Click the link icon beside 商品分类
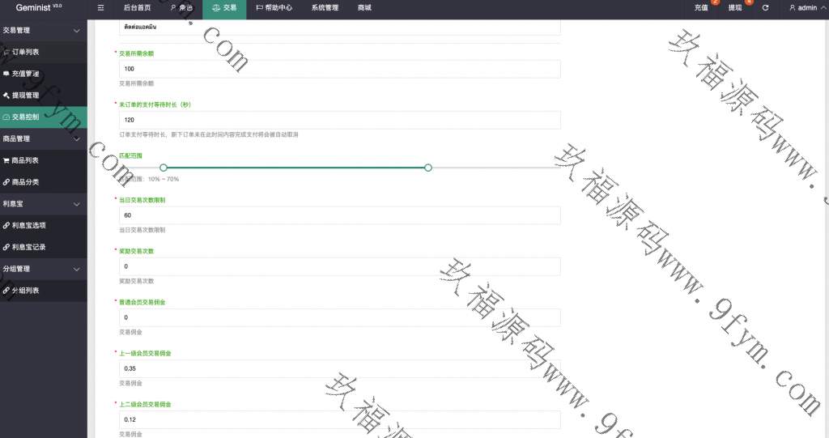 (6, 182)
